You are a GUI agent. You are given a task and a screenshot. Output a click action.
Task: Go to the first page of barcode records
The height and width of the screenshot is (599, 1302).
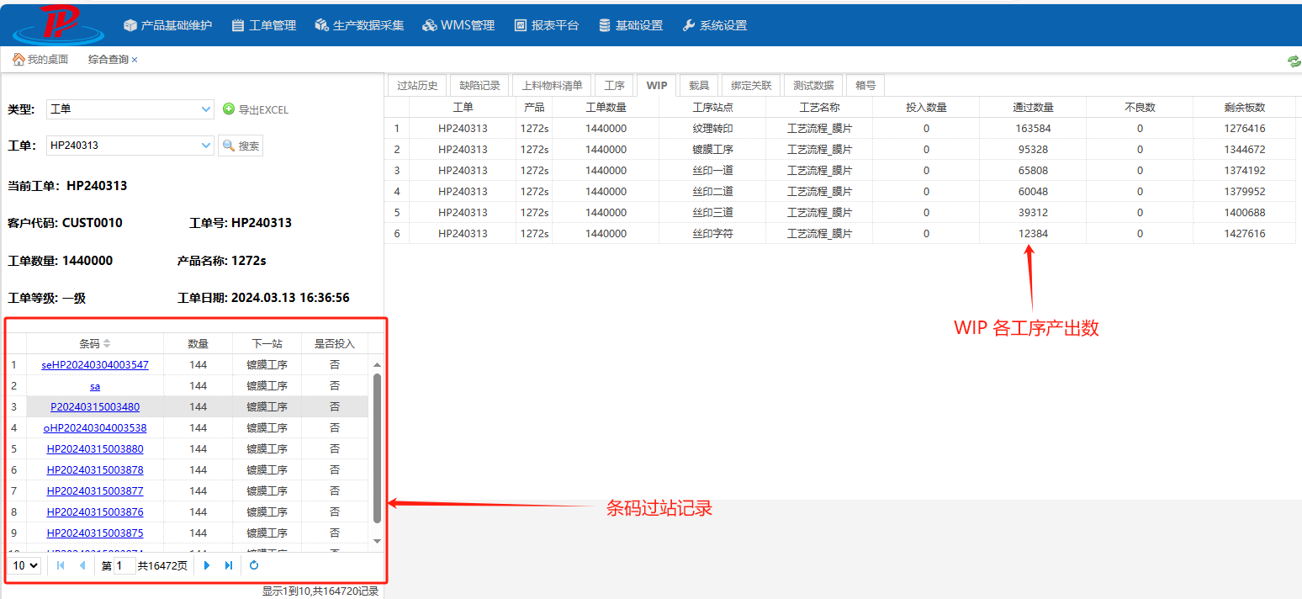(x=61, y=565)
